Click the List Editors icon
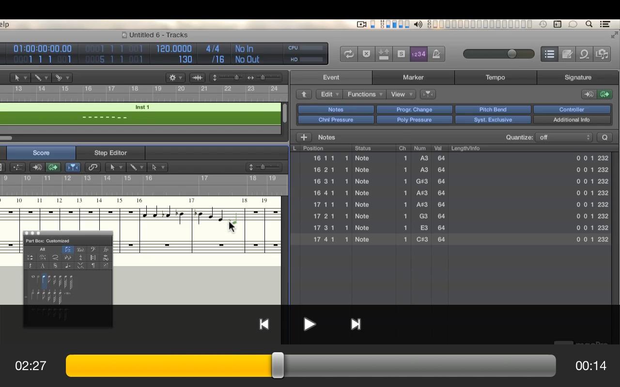The image size is (620, 387). 549,54
